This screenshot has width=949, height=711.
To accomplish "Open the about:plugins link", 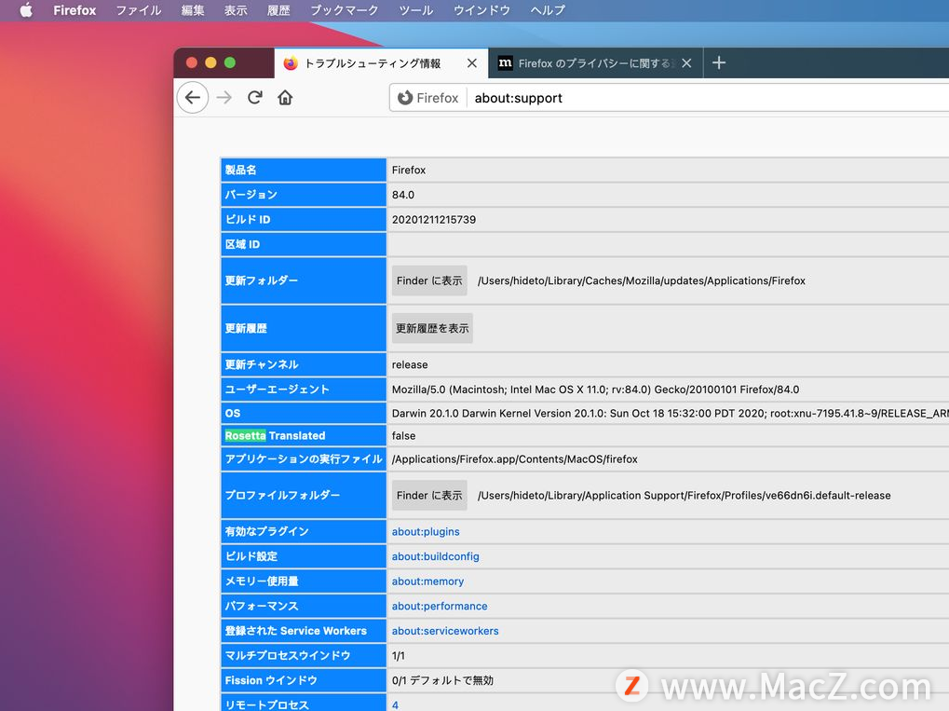I will (426, 532).
